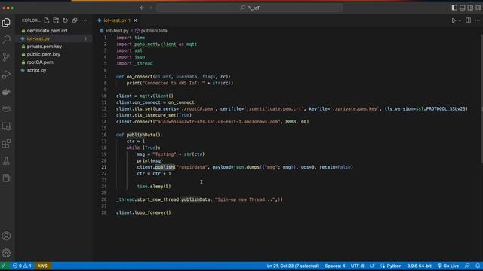Click the PI_IoT command center search box
Viewport: 483px width, 271px height.
250,8
